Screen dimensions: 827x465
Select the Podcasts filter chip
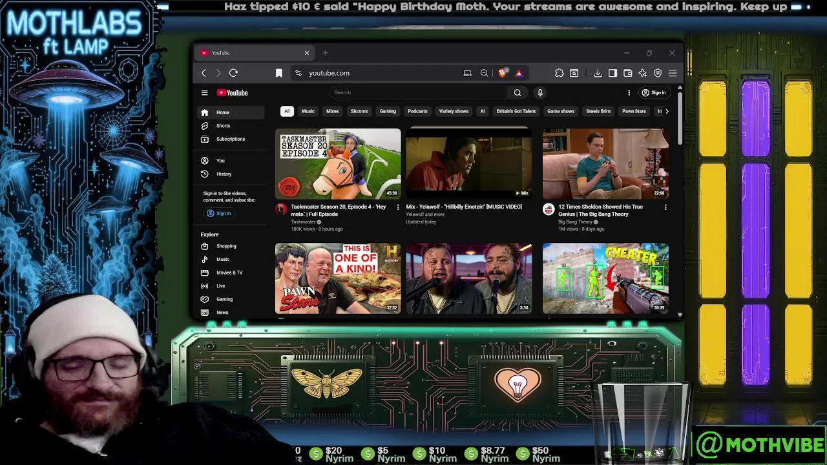coord(417,111)
